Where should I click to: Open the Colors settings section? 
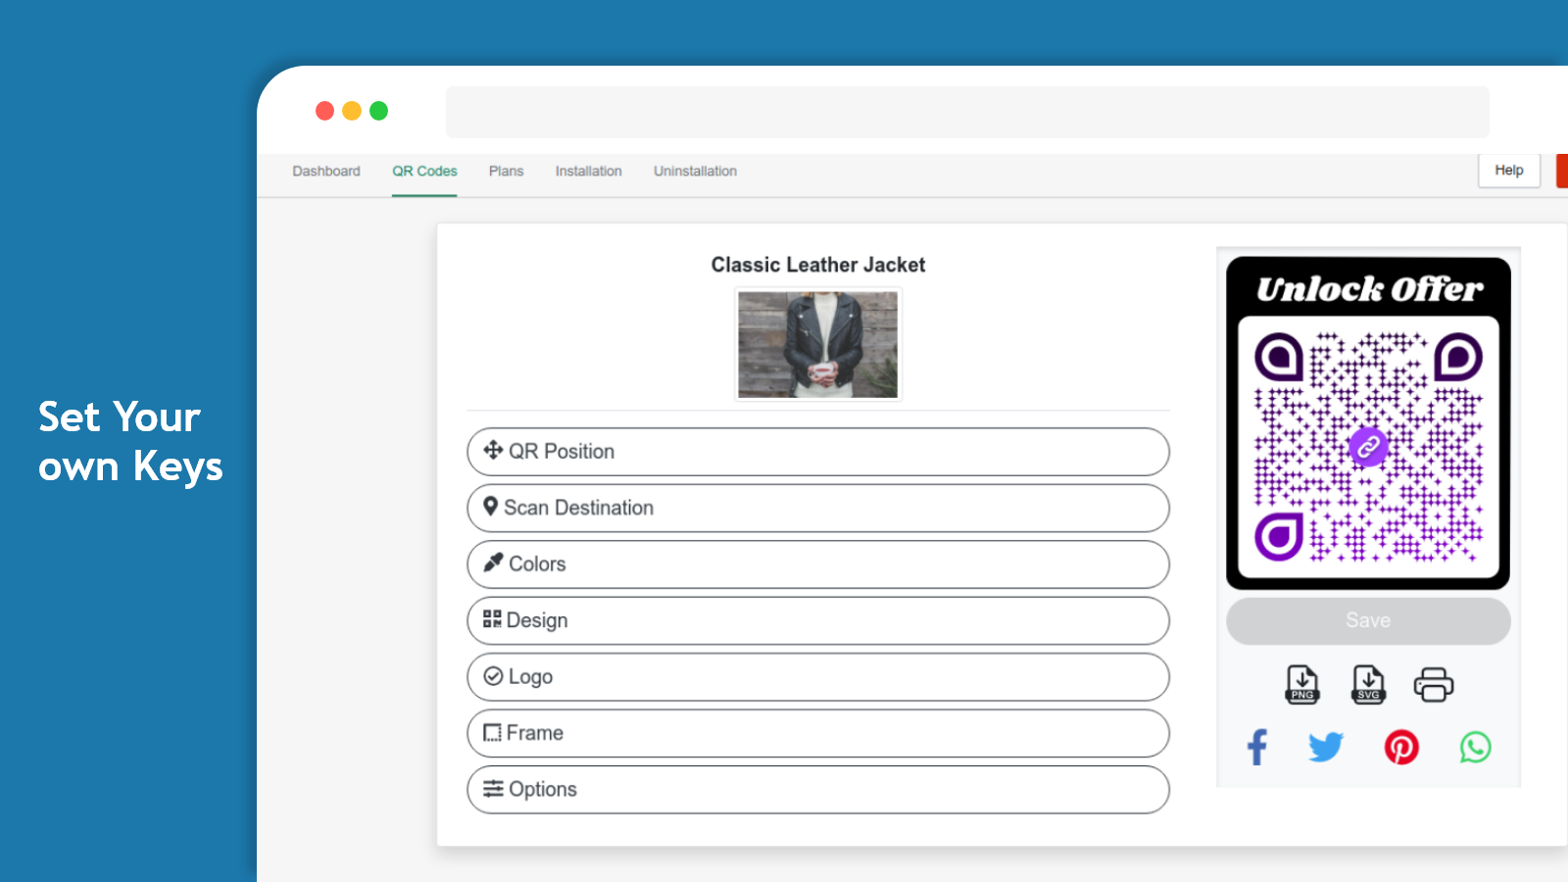817,564
